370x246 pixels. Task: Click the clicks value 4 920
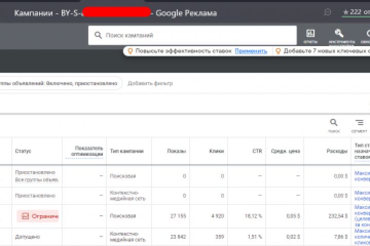(x=217, y=216)
